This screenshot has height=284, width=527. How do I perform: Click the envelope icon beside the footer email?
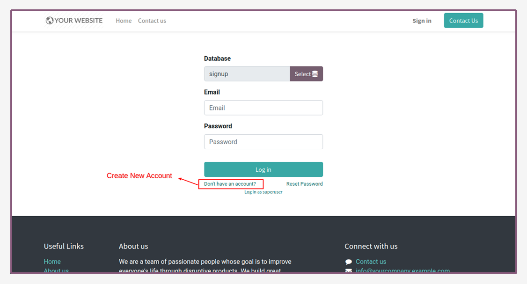[x=349, y=271]
